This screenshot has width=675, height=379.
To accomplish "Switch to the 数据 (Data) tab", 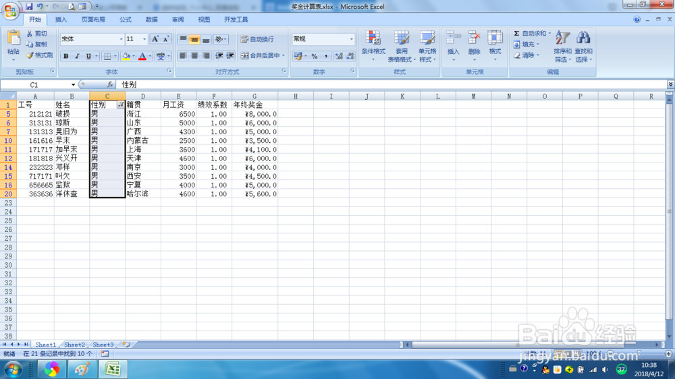I will click(x=151, y=20).
